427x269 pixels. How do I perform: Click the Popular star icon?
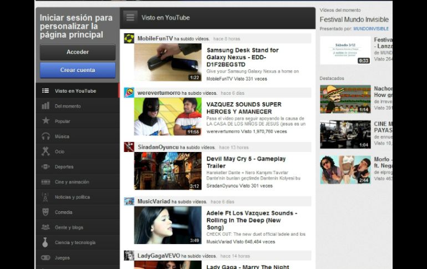[x=45, y=121]
